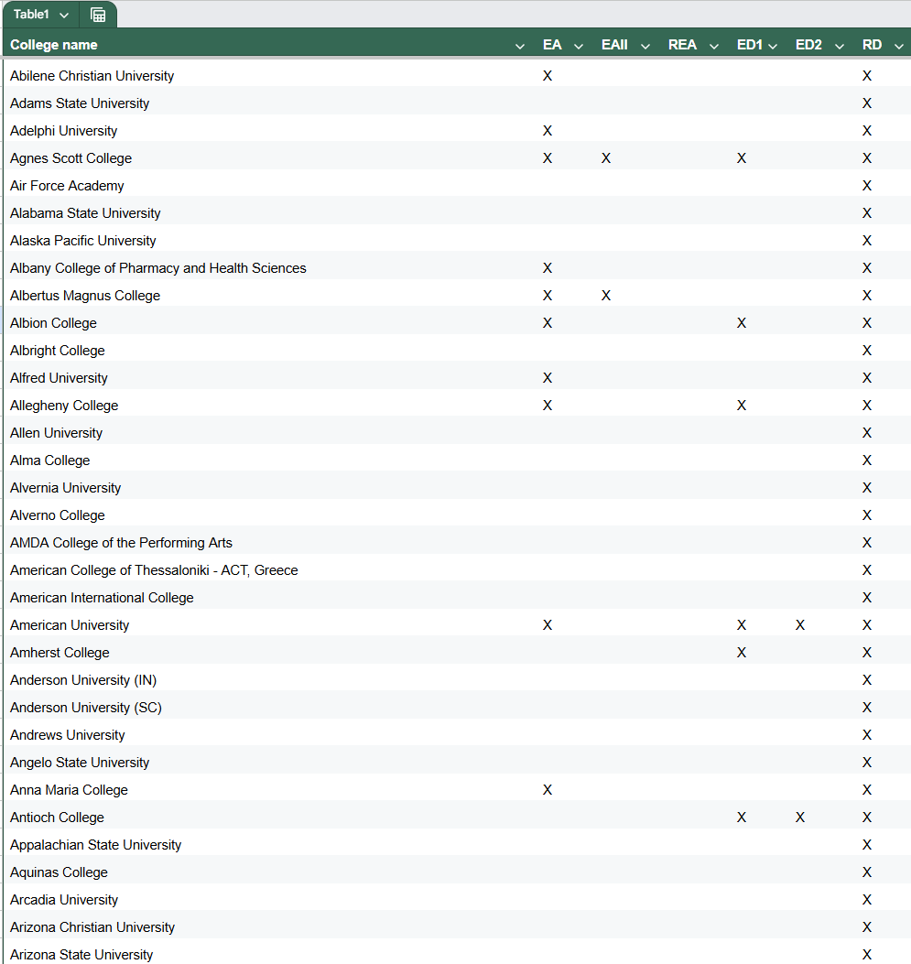Image resolution: width=911 pixels, height=964 pixels.
Task: Click the RD X for Air Force Academy
Action: click(x=867, y=186)
